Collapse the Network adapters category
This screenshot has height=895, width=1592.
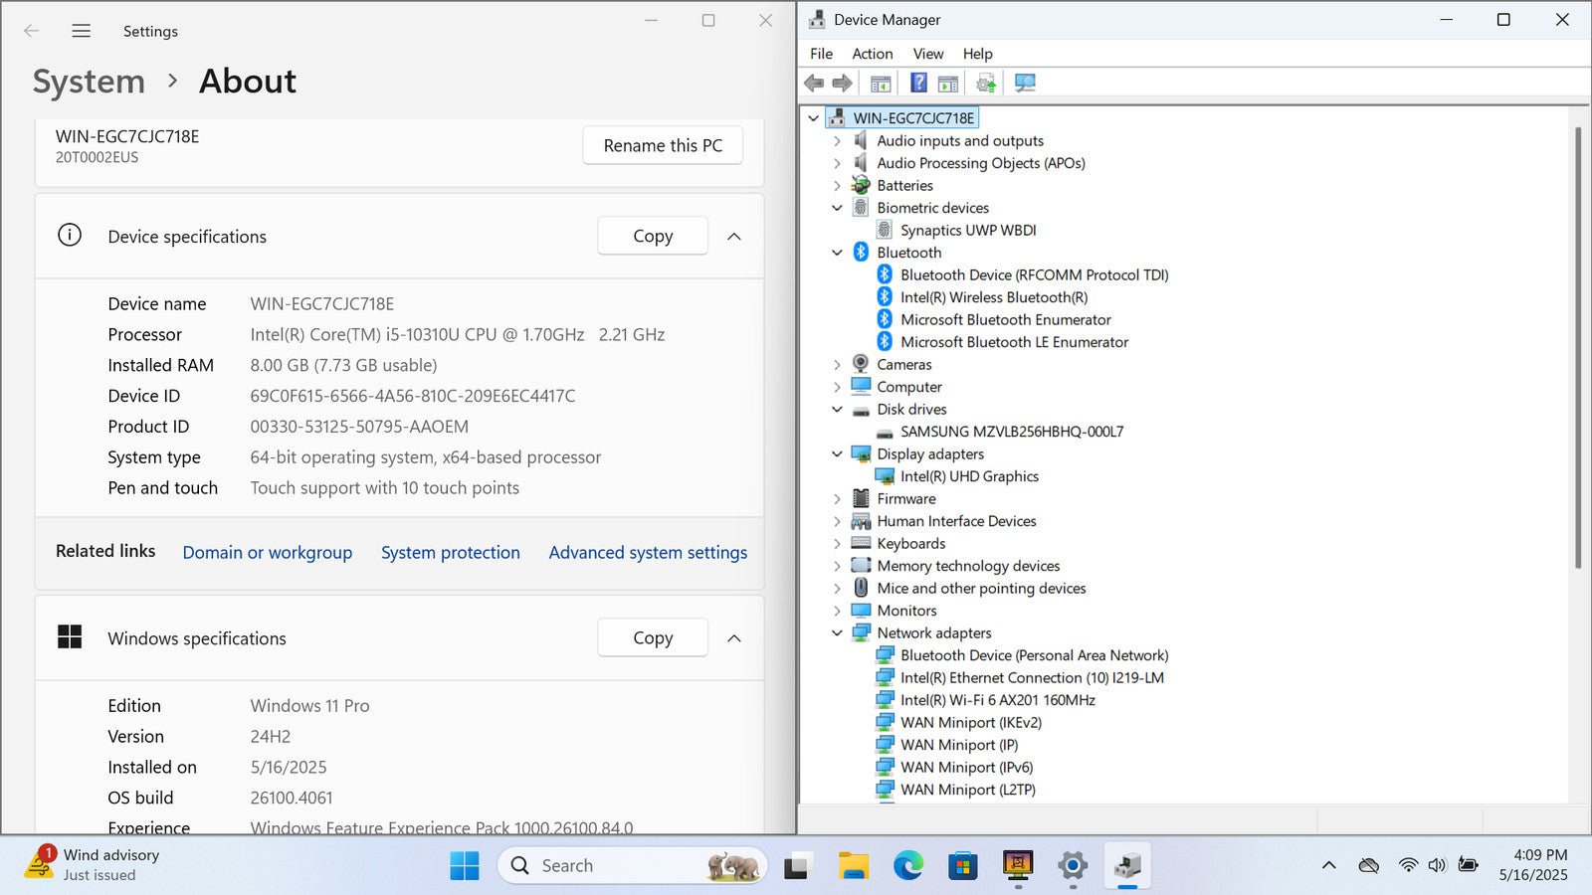point(837,633)
